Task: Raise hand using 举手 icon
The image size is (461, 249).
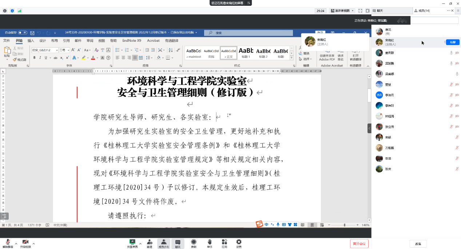Action: (x=210, y=242)
